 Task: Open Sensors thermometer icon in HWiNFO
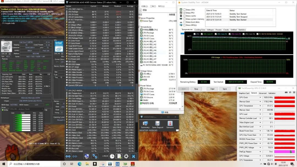tap(170, 123)
